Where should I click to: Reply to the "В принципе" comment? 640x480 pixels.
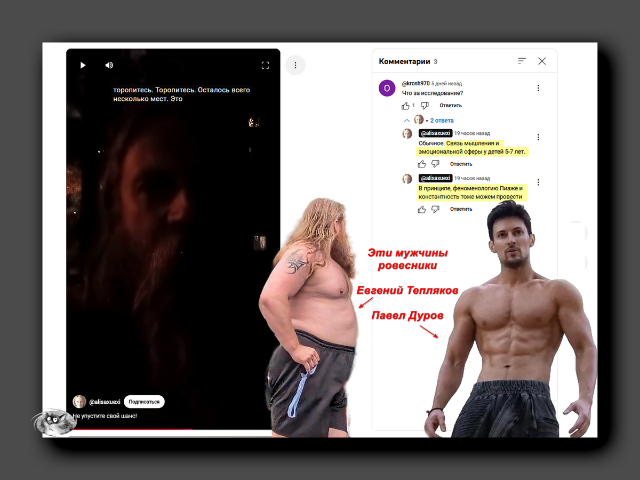tap(461, 209)
